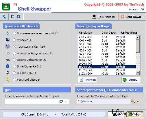Image resolution: width=146 pixels, height=119 pixels.
Task: Select the 640 x 480 32 bit row
Action: [x=107, y=47]
